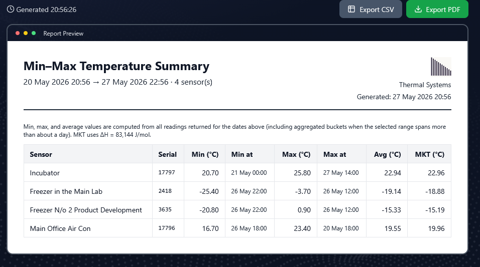Click MKT value -15.19
480x267 pixels.
pyautogui.click(x=435, y=210)
